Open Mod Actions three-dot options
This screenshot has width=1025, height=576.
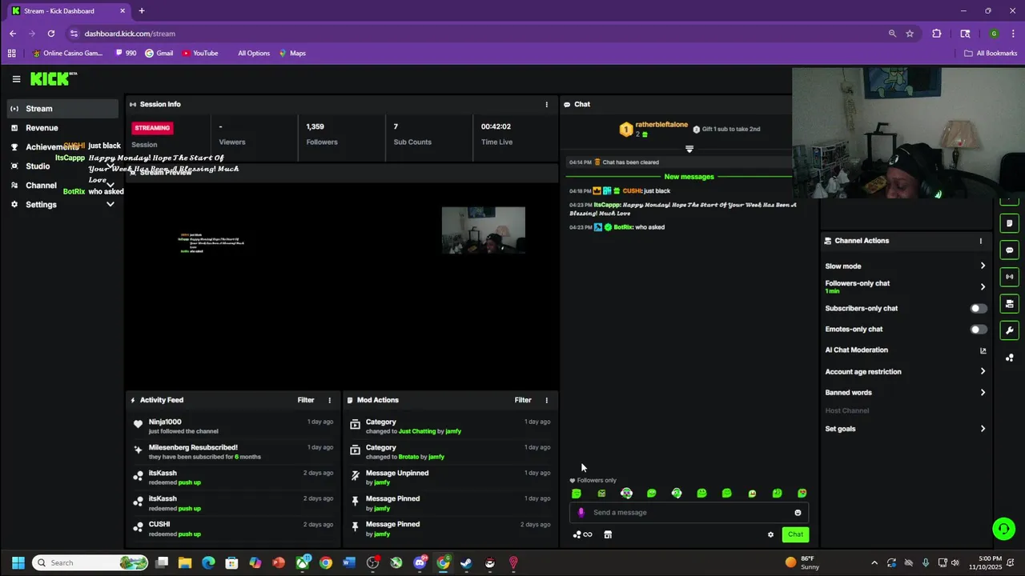547,400
